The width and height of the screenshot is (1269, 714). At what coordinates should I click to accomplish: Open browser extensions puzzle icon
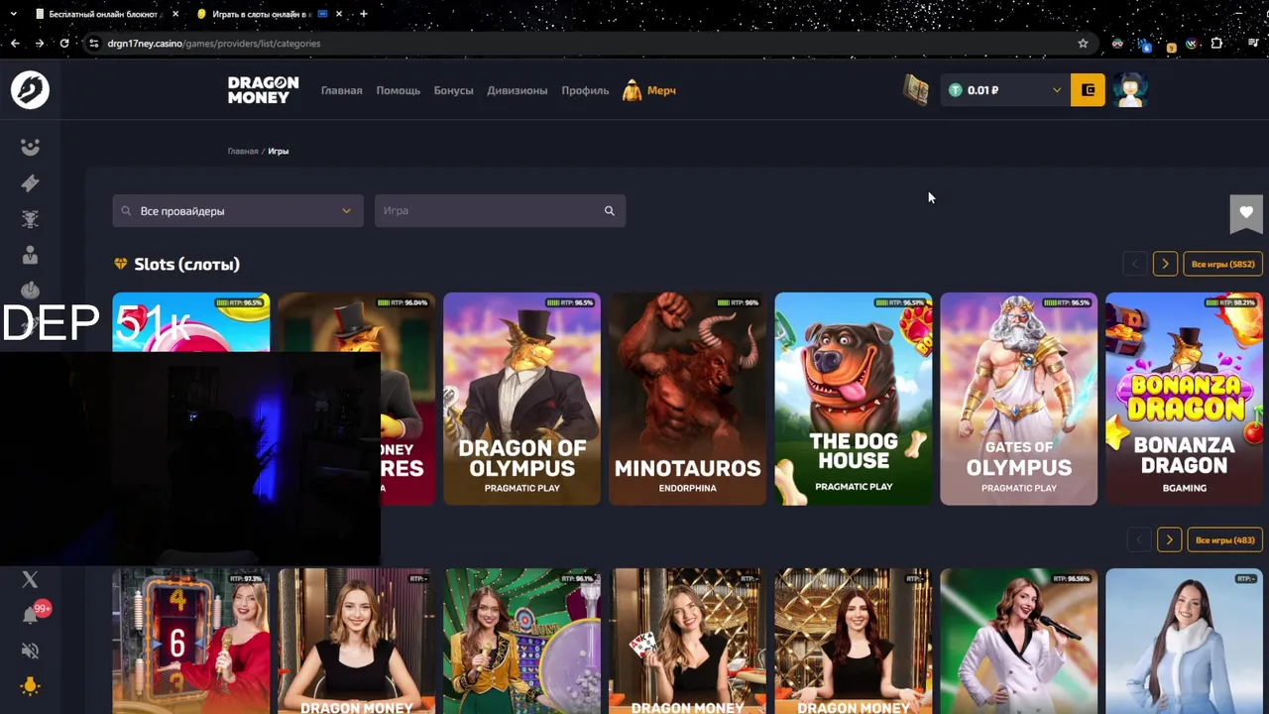1216,43
